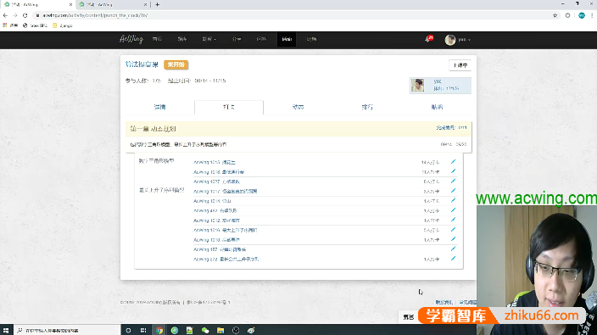Open problem link AcWing 1027
597x335 pixels.
(216, 181)
